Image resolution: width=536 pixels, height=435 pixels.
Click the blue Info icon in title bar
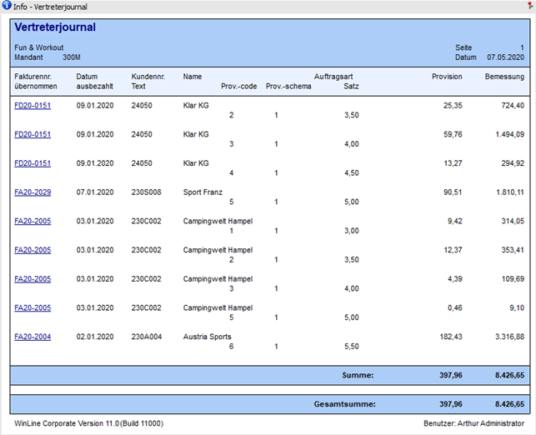point(7,6)
